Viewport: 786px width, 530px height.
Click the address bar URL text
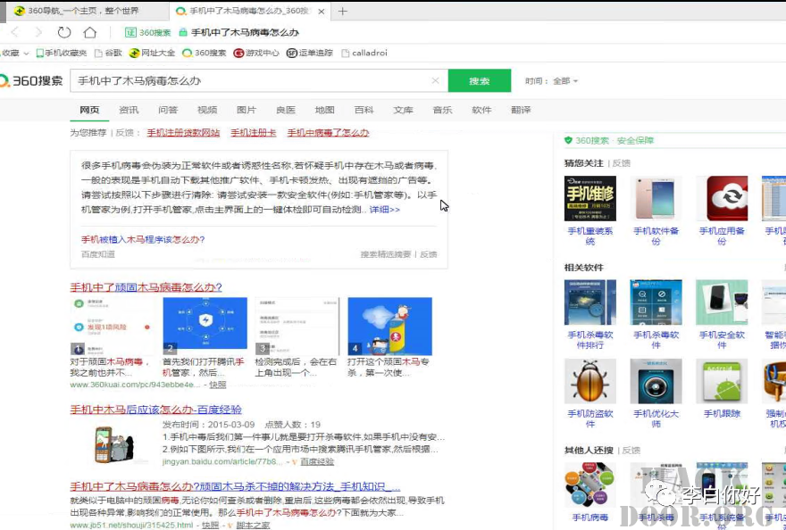[245, 32]
